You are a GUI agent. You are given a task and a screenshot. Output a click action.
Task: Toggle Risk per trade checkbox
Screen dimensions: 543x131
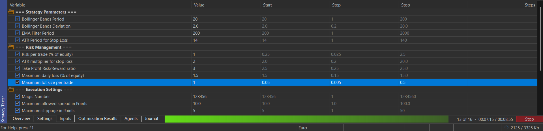point(18,54)
